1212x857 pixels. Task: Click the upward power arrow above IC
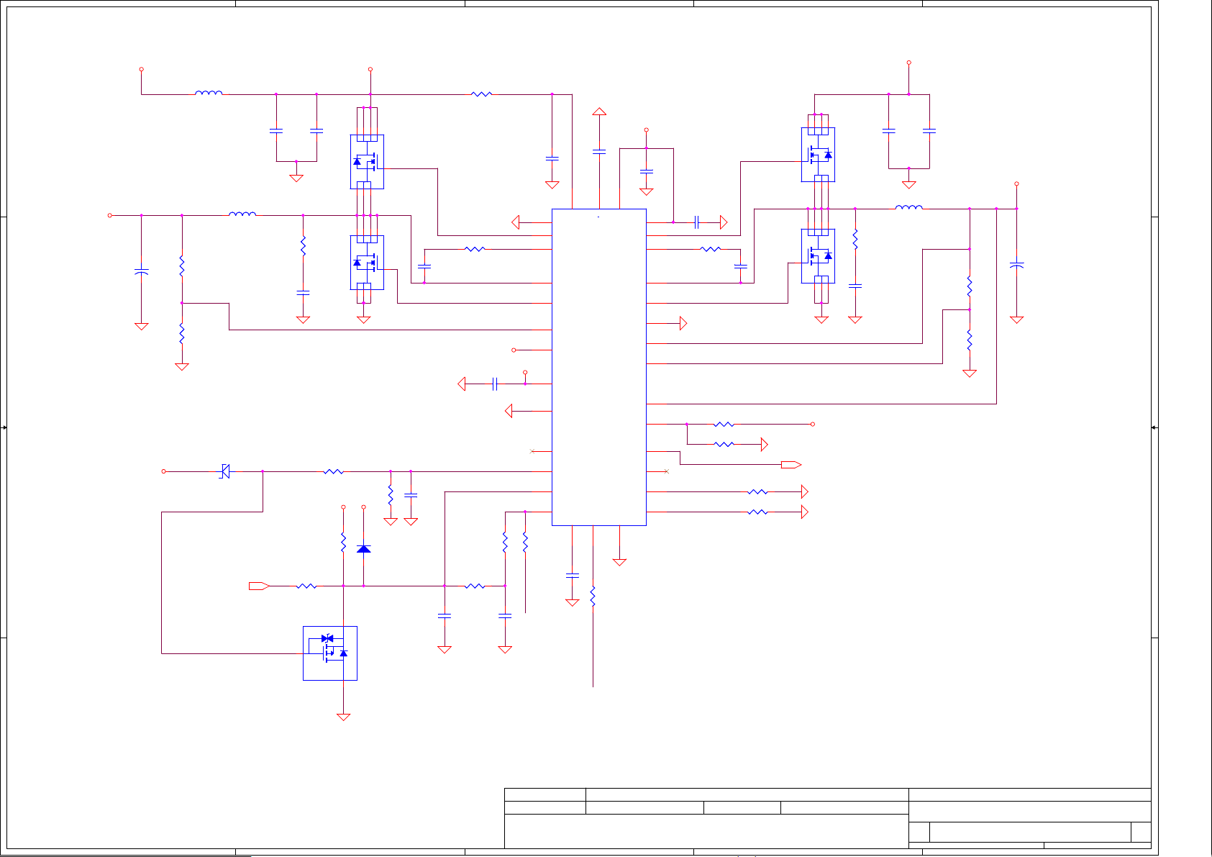(x=599, y=112)
